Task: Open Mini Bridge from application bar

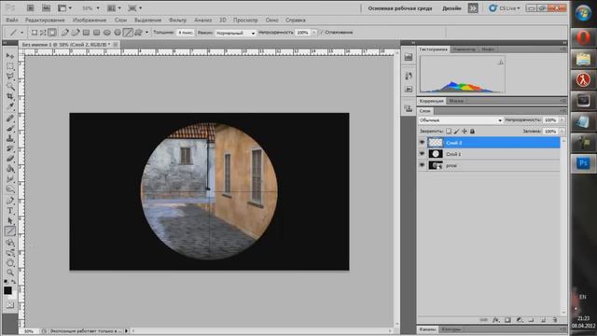Action: (x=46, y=7)
